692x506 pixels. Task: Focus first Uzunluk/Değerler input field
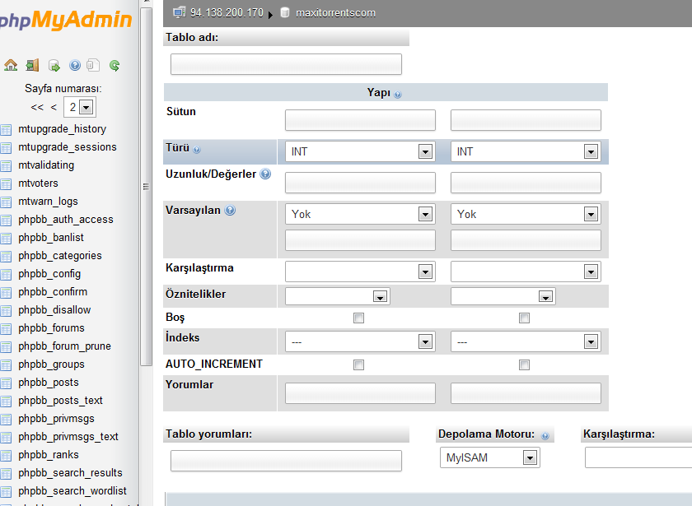360,183
